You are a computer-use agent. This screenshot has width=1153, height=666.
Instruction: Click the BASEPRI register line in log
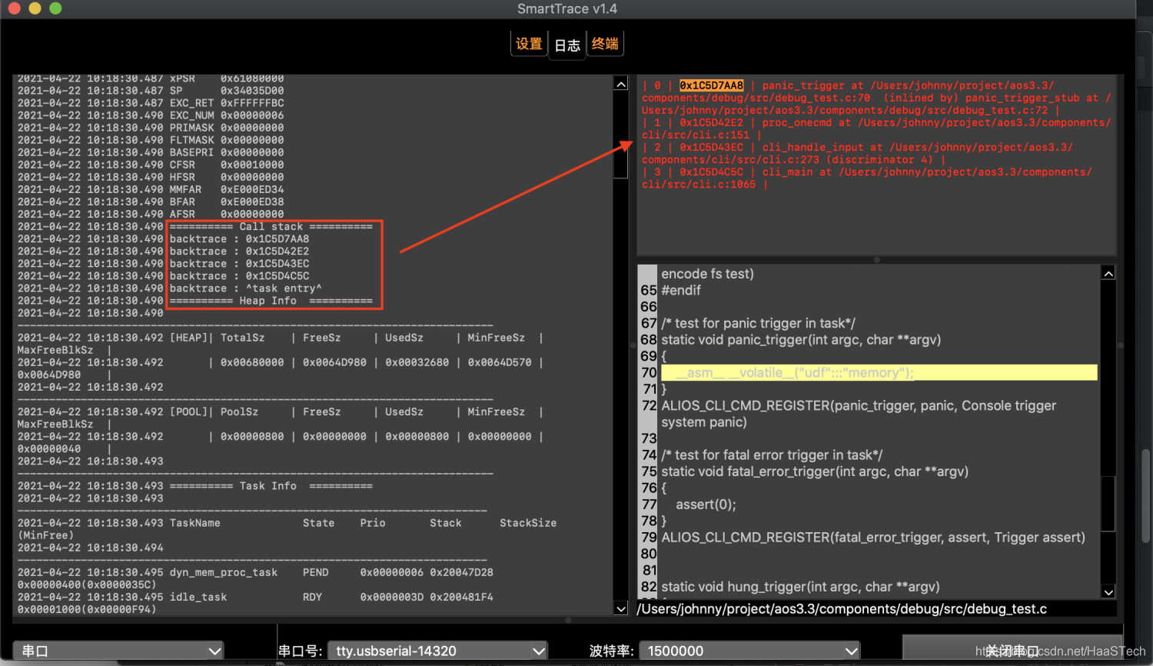click(151, 152)
